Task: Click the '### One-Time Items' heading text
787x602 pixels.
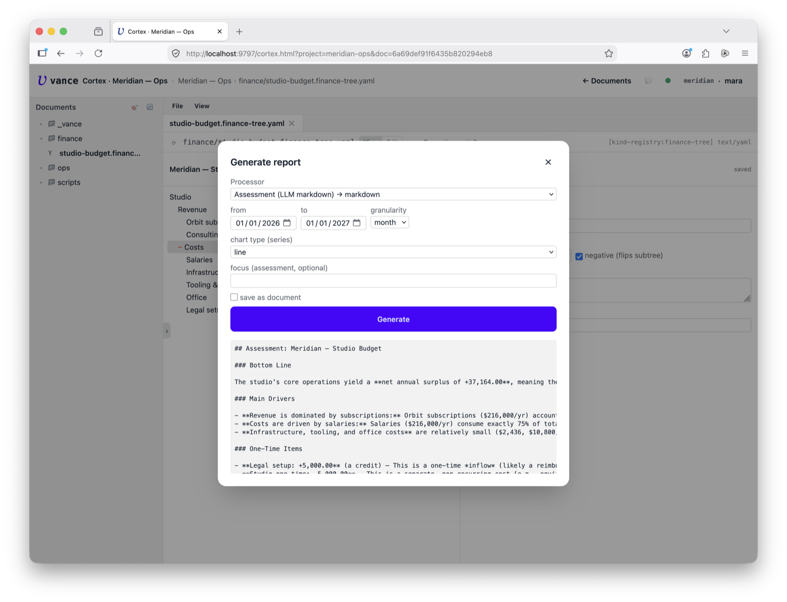Action: pos(268,449)
